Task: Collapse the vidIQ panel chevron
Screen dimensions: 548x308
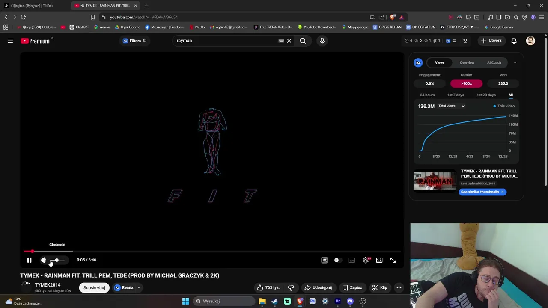Action: (515, 62)
